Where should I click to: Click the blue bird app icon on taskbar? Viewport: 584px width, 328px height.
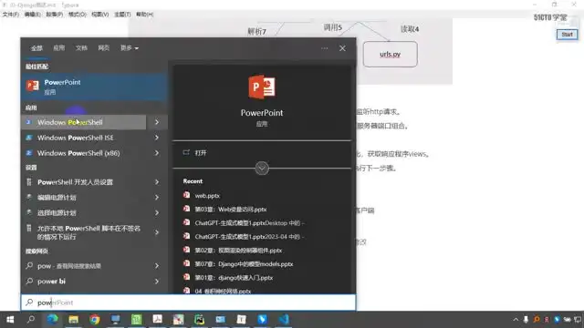pyautogui.click(x=262, y=320)
